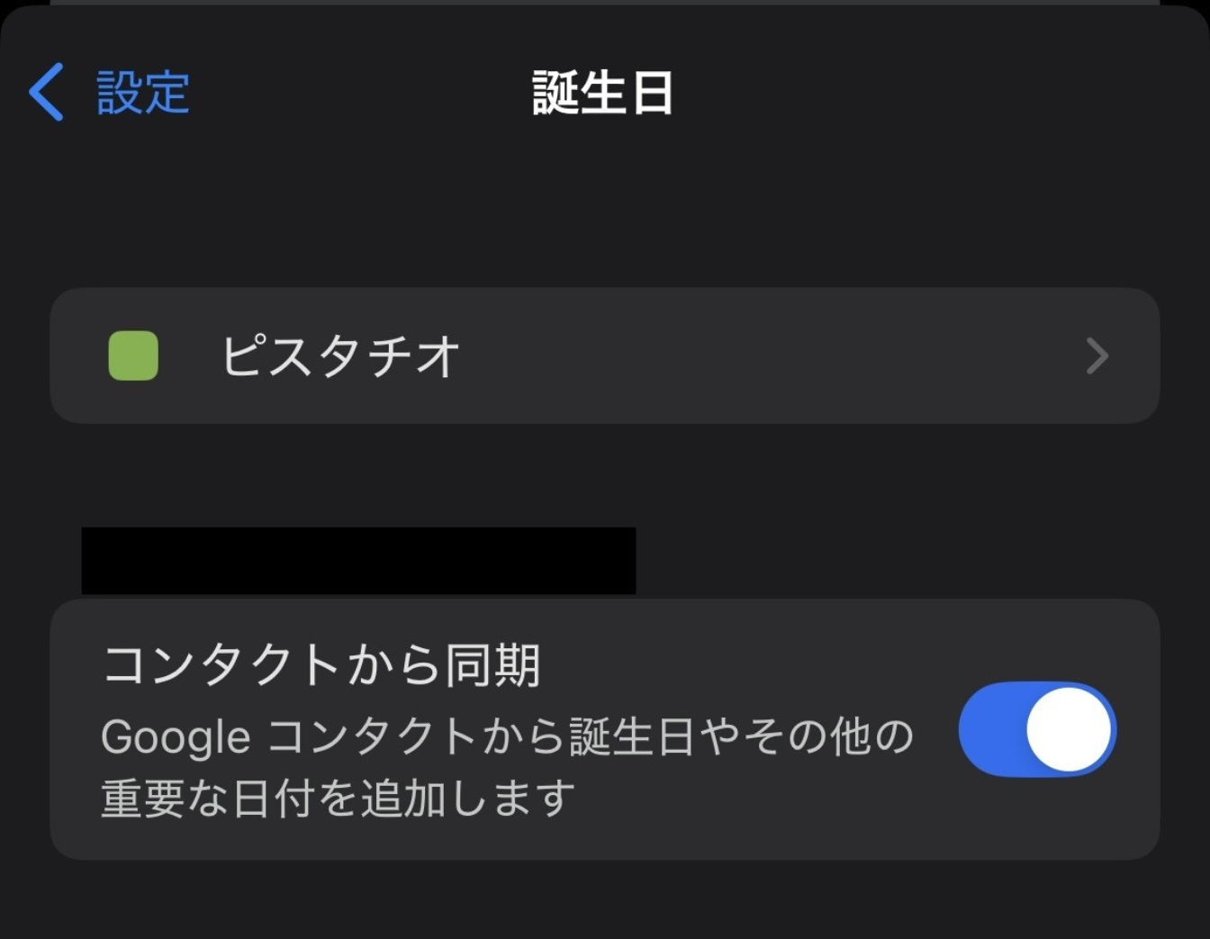The width and height of the screenshot is (1210, 939).
Task: Expand color choices via the right chevron
Action: [1097, 356]
